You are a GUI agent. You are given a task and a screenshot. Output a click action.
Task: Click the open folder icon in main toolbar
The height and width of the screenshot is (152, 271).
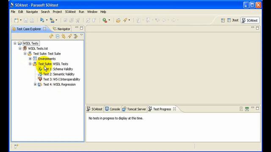[118, 20]
